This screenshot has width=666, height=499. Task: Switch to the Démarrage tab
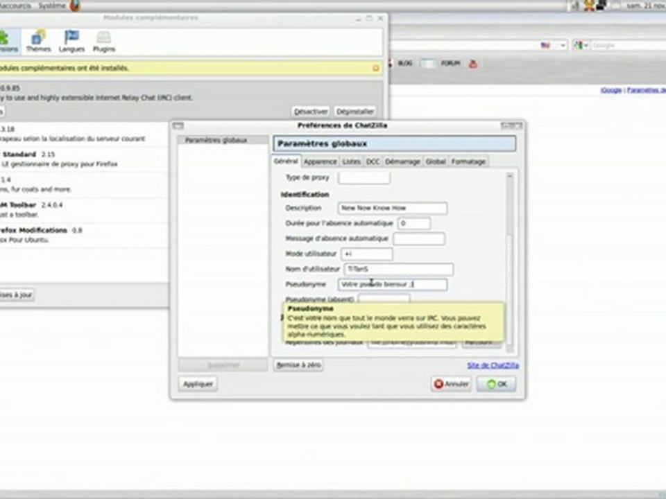[x=402, y=161]
